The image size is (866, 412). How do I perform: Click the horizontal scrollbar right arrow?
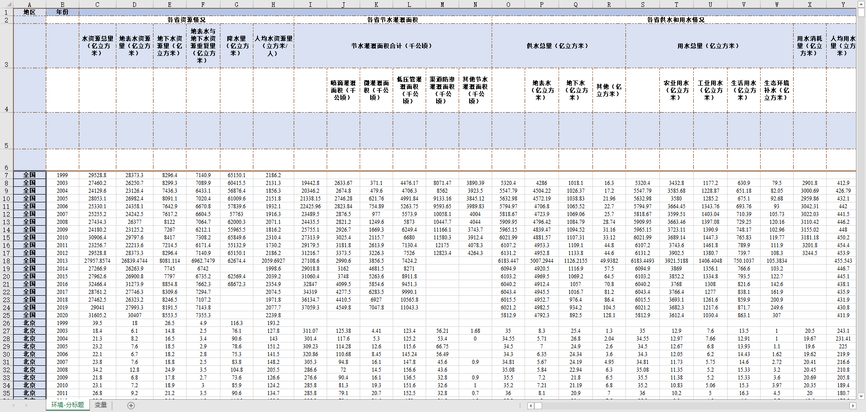[x=853, y=406]
